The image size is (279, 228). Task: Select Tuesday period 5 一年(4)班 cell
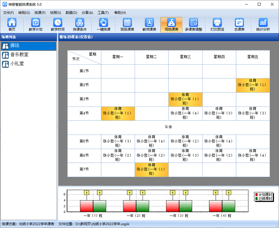(152, 141)
